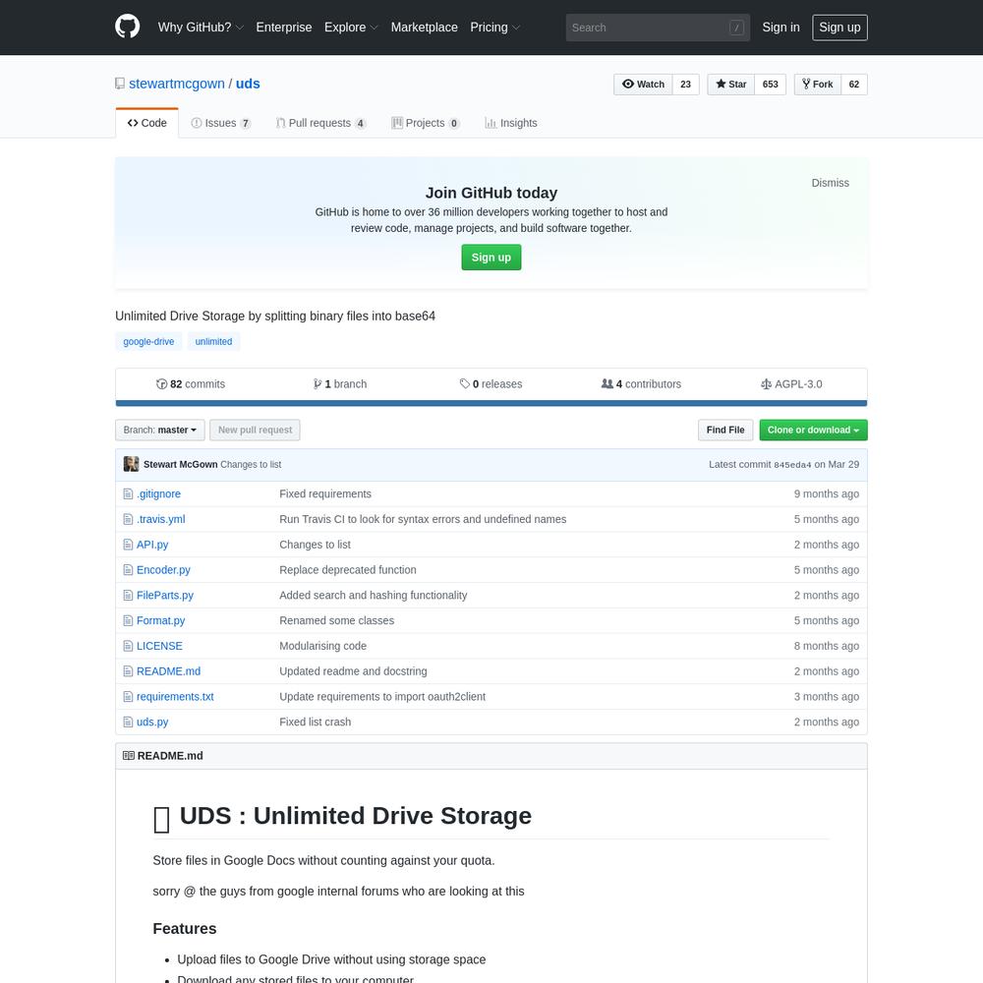Open the 'Replace deprecated function' commit message
This screenshot has height=983, width=983.
[348, 570]
